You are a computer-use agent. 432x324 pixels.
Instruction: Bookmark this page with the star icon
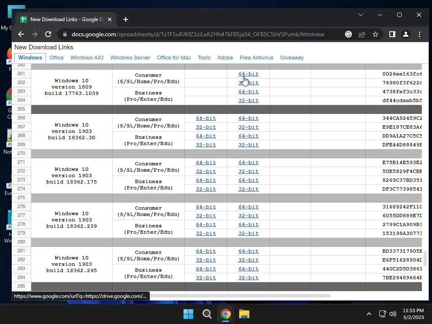tap(375, 34)
